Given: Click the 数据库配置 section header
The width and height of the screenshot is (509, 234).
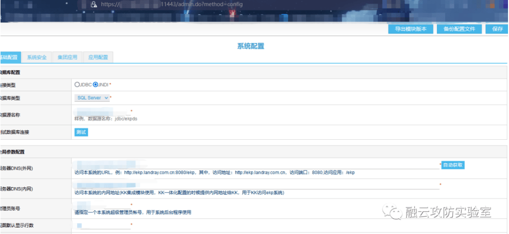Looking at the screenshot, I should 11,73.
